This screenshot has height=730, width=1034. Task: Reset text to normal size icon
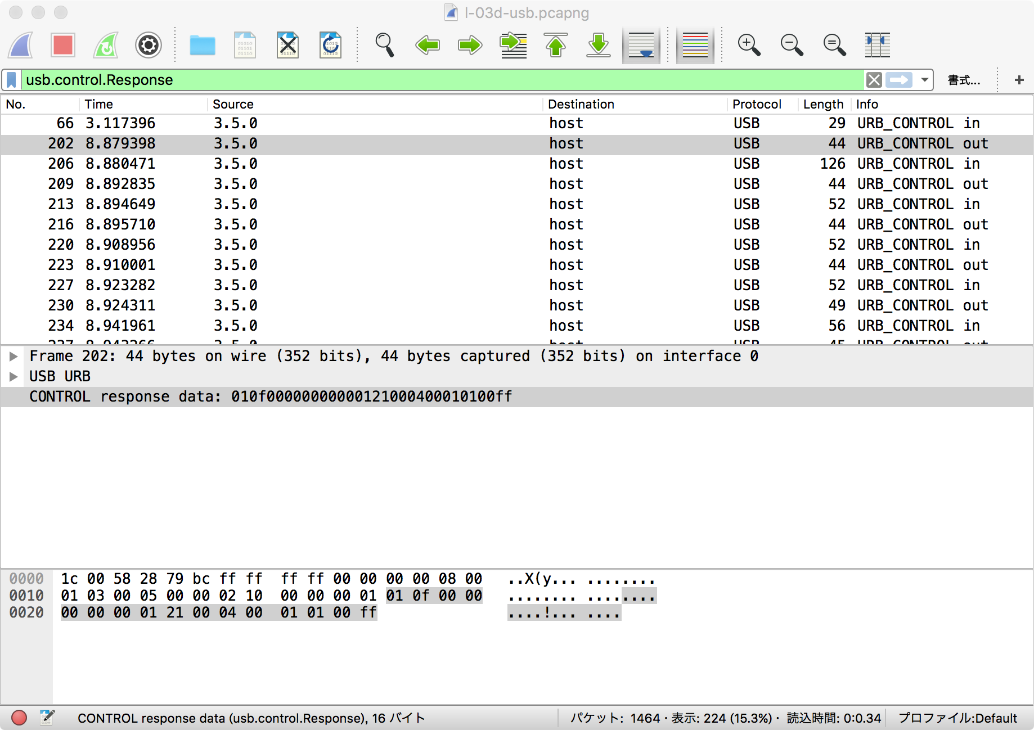pos(835,45)
